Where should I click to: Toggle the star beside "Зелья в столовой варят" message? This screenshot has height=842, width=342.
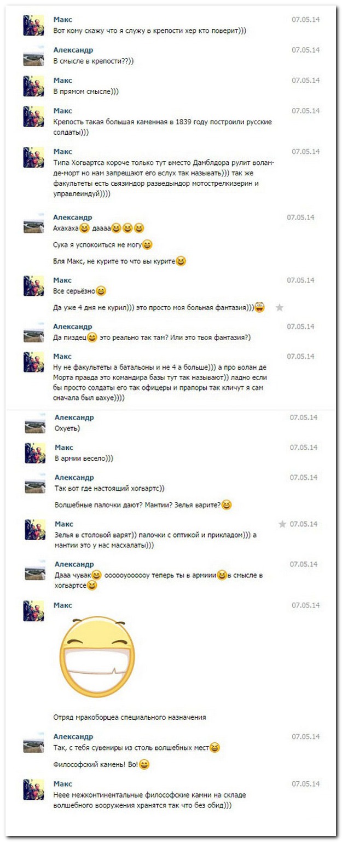[x=282, y=524]
